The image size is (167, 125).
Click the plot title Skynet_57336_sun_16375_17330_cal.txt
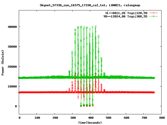tap(90, 5)
